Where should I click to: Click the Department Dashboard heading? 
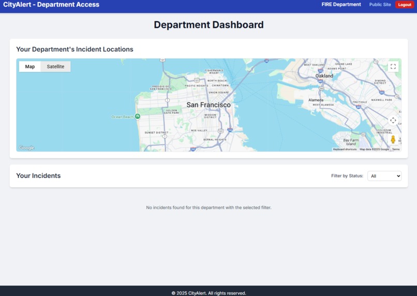(x=209, y=25)
